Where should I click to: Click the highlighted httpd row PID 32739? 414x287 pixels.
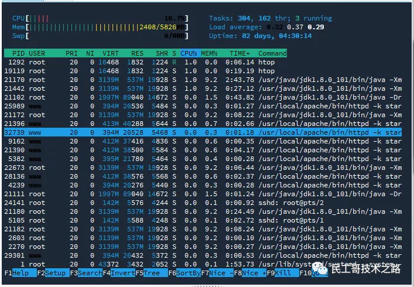pos(203,132)
